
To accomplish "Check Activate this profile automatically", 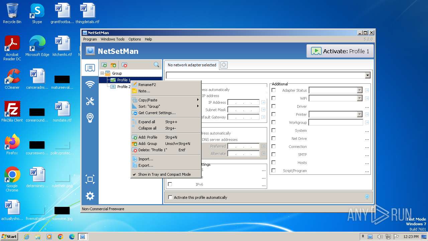I will 170,197.
